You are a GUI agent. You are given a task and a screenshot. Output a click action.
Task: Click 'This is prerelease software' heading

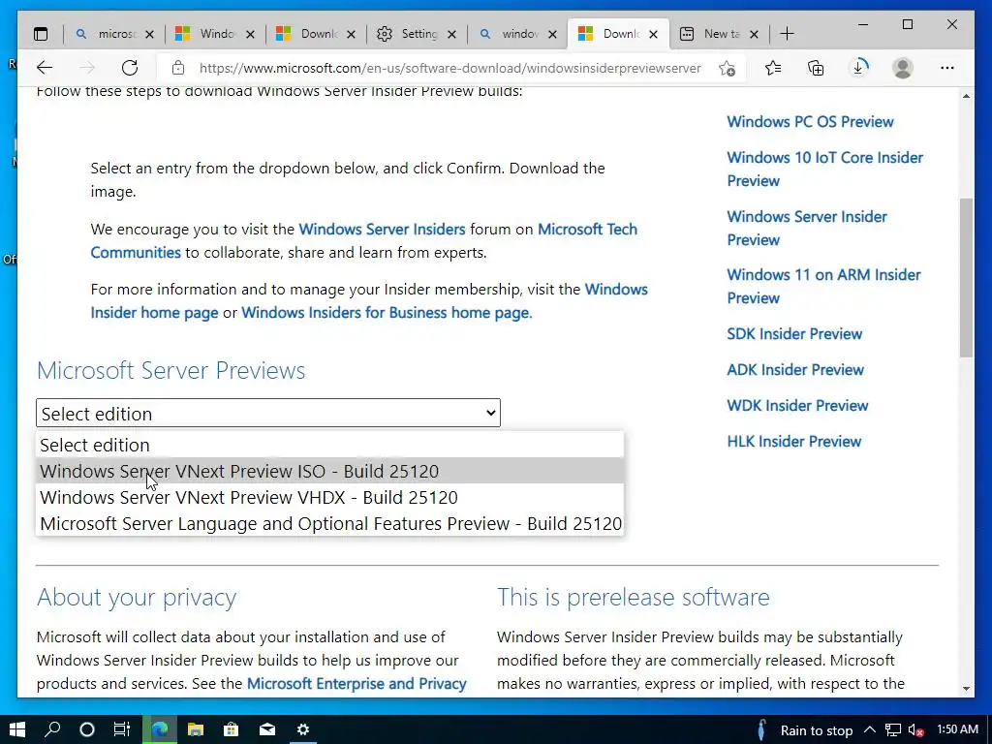click(634, 597)
